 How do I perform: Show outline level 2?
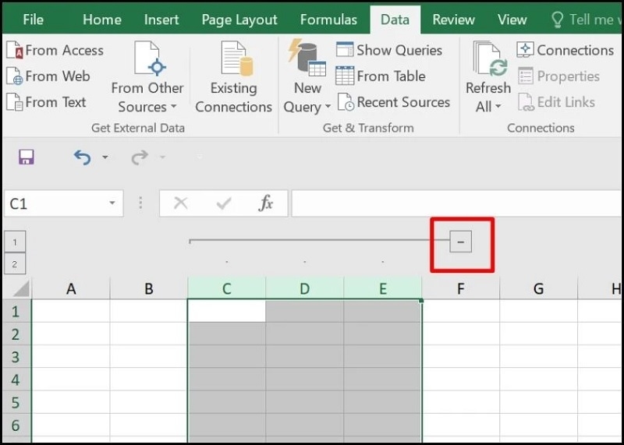(15, 264)
